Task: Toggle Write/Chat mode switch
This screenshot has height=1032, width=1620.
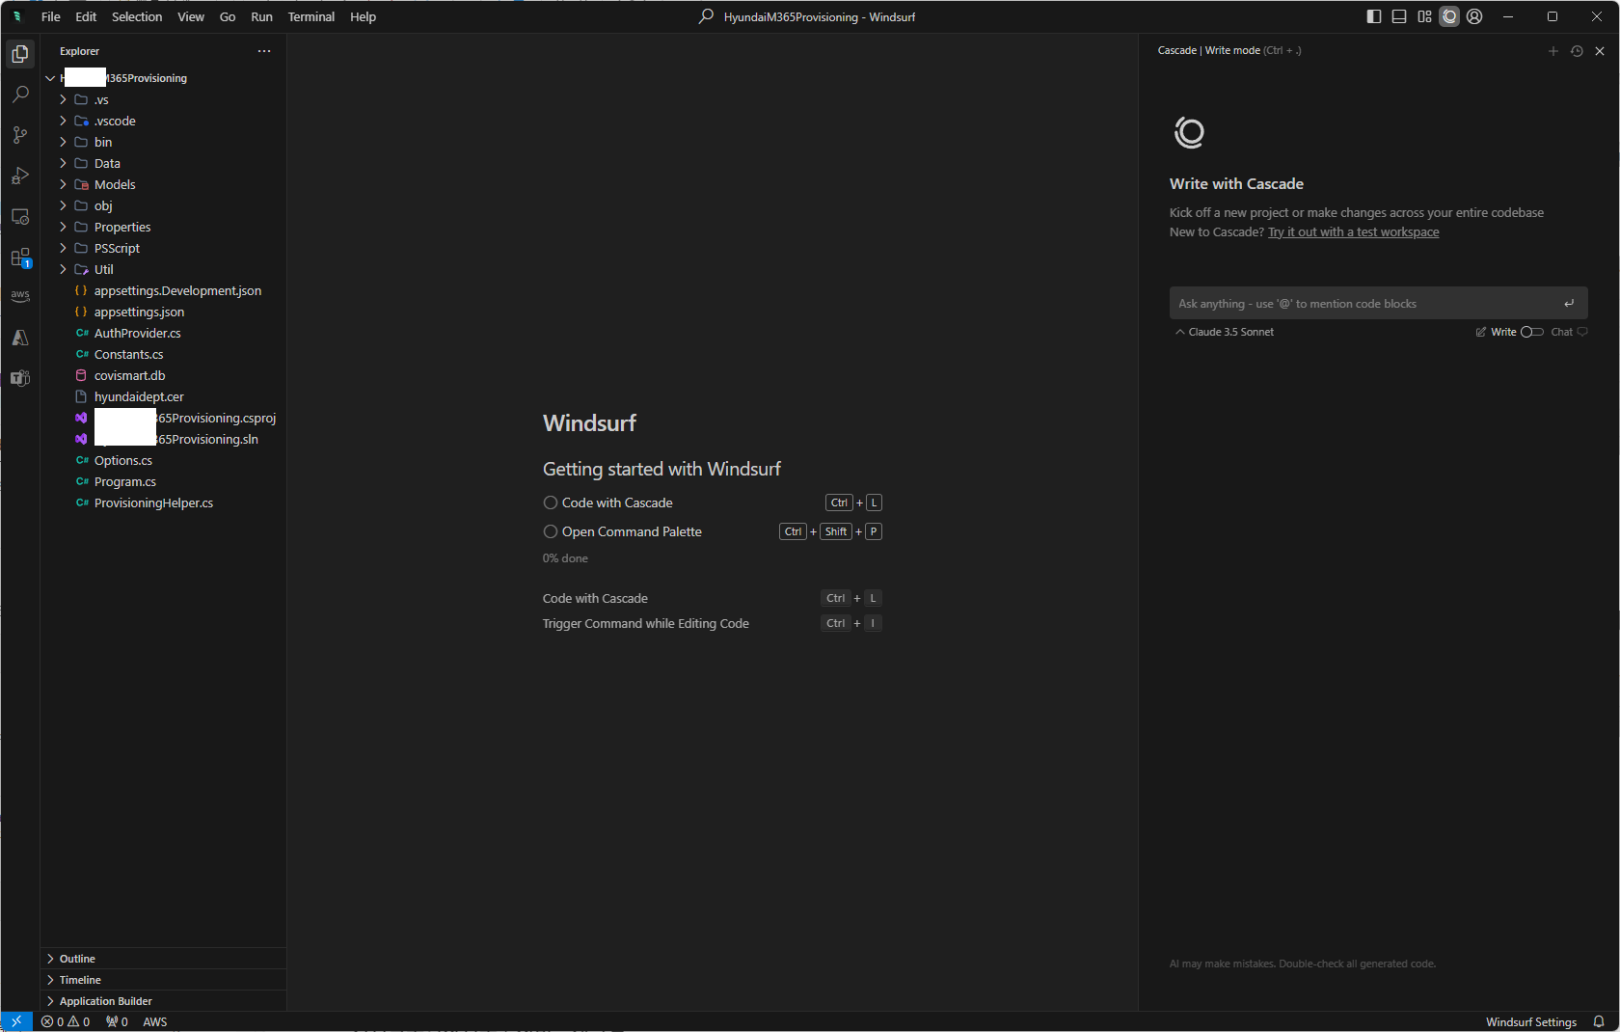Action: coord(1532,332)
